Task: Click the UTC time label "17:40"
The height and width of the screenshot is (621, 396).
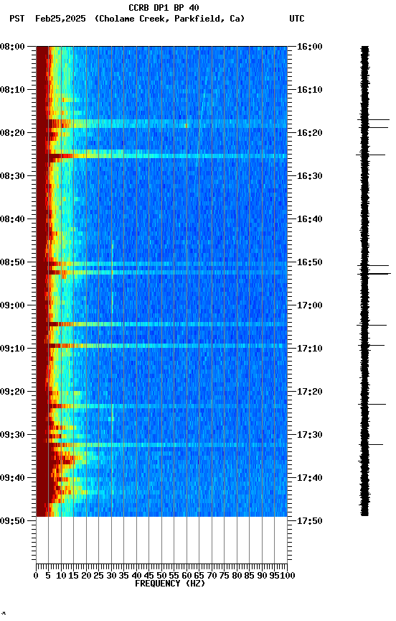Action: tap(309, 478)
